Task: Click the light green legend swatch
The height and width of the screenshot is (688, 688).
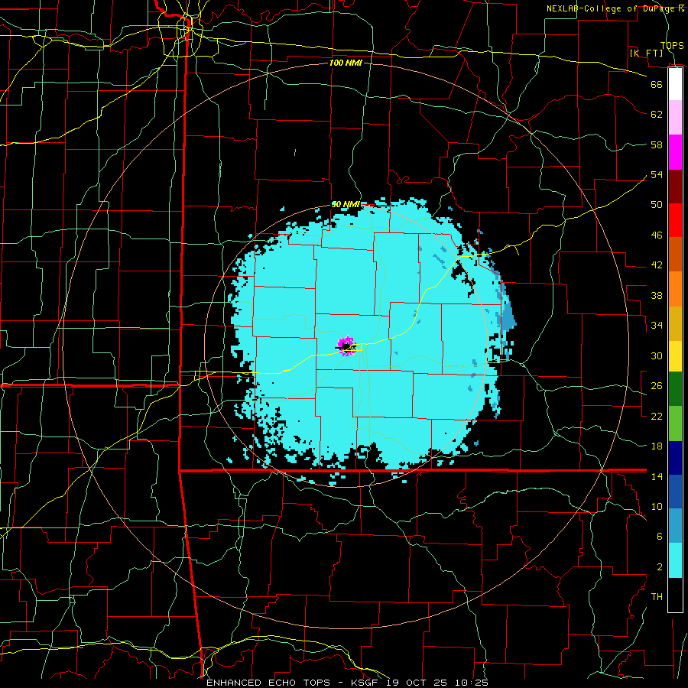Action: (x=675, y=424)
